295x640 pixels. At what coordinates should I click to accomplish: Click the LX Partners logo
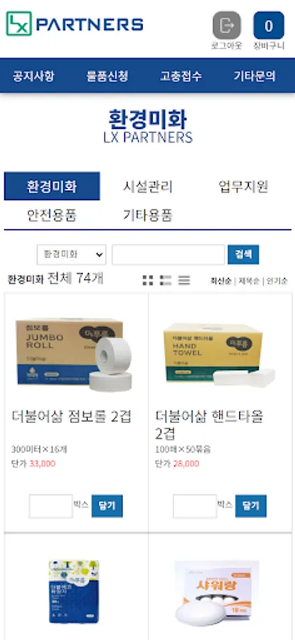point(75,23)
